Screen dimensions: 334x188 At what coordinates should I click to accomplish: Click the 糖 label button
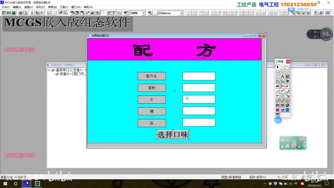pos(152,111)
